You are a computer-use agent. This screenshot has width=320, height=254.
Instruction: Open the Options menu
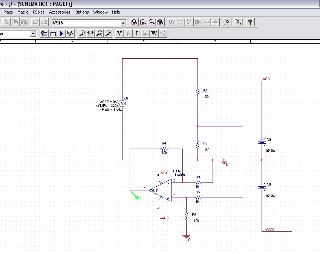click(x=82, y=12)
